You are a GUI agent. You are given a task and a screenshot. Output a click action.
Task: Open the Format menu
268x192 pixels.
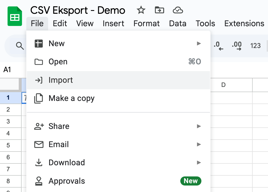point(146,24)
